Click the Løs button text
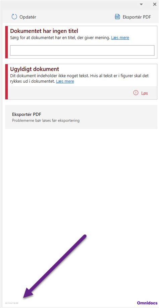Screen dimensions: 159x308 145,93
